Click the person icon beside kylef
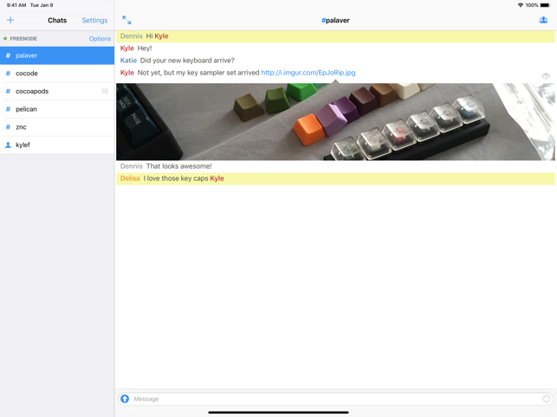Screen dimensions: 557x417 pyautogui.click(x=8, y=144)
